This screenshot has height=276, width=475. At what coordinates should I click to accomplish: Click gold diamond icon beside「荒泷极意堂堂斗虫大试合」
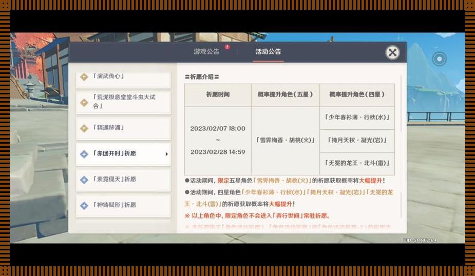click(x=84, y=103)
